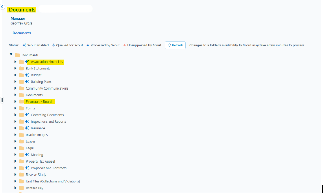Click the manager name Geoffrey Gross
Image resolution: width=323 pixels, height=193 pixels.
tap(21, 23)
